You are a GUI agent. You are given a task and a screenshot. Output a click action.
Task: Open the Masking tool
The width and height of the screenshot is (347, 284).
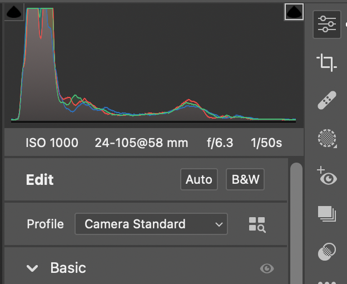click(326, 138)
